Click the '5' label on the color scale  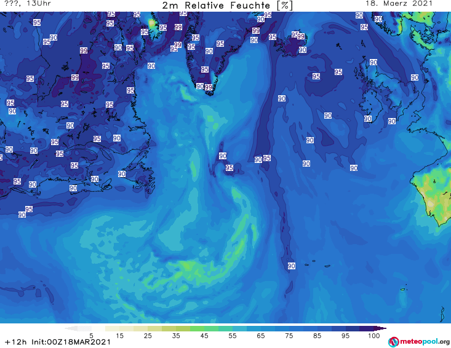92,336
